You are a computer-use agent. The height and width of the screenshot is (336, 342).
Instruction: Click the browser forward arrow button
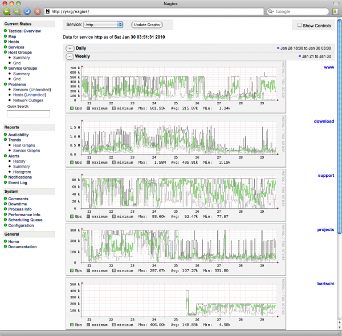17,11
